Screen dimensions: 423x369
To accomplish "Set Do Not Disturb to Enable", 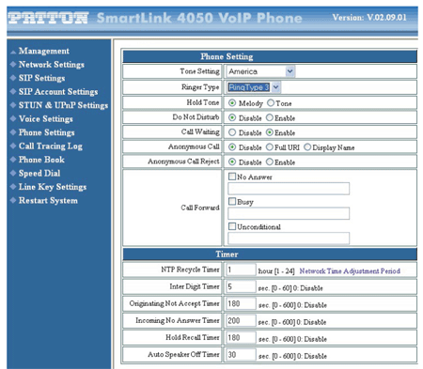I will click(270, 117).
